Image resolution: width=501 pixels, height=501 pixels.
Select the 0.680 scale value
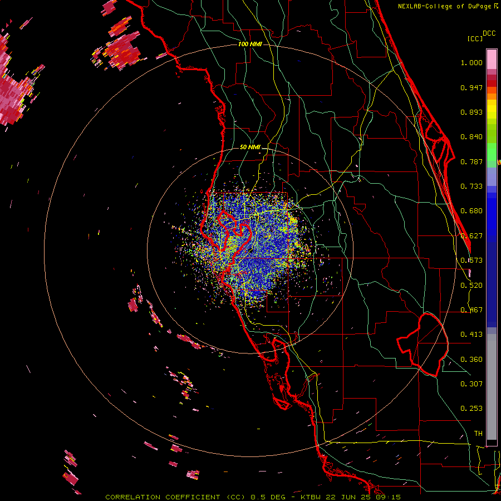(x=471, y=211)
